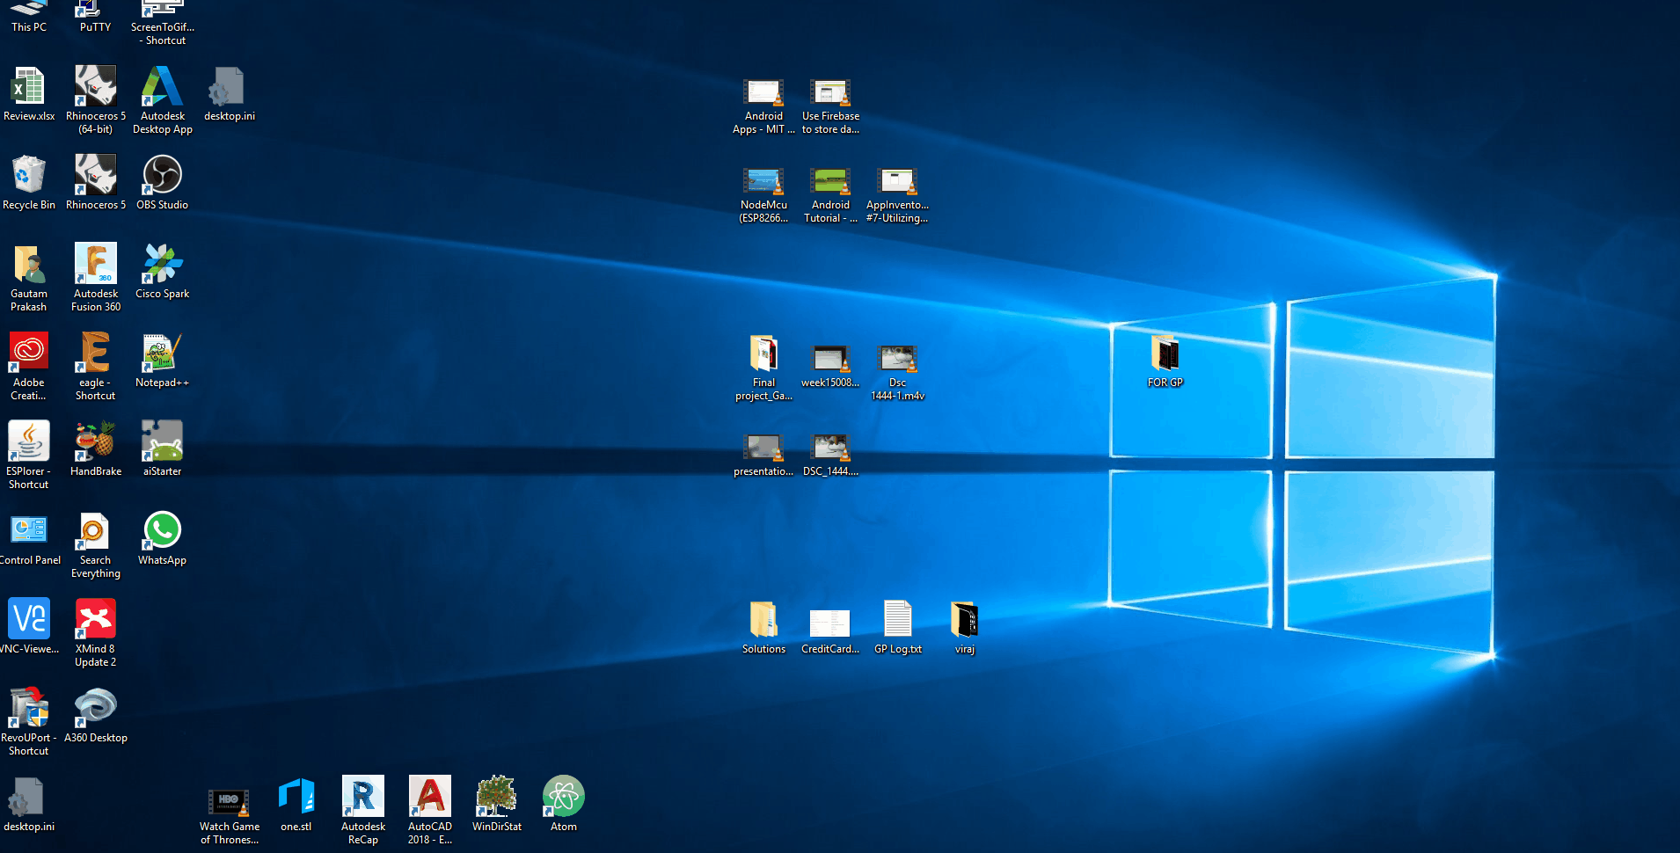Select the aiStarter icon

coord(163,449)
